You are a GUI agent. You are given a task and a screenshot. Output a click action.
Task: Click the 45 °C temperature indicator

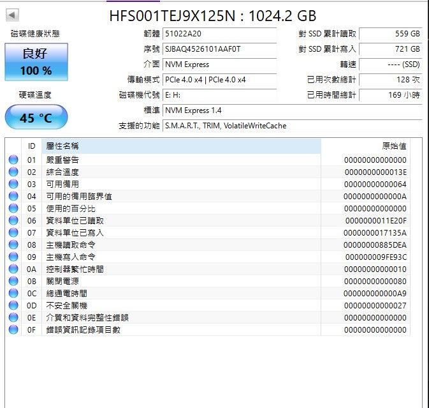(x=36, y=118)
